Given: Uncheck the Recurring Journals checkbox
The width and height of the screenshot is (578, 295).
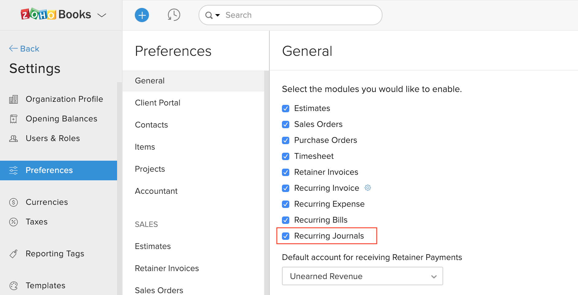Looking at the screenshot, I should point(286,236).
